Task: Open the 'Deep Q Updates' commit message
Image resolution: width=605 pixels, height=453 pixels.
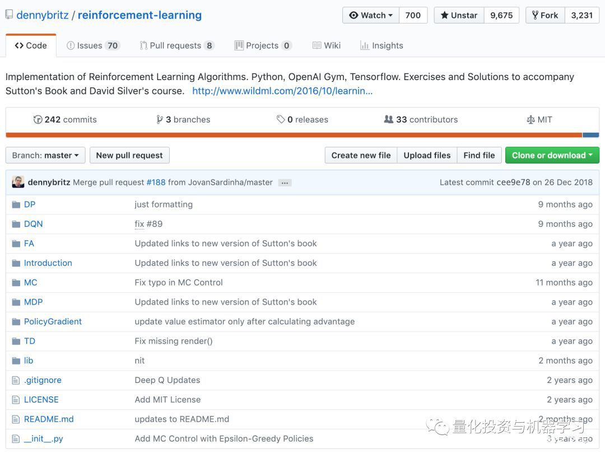Action: [167, 380]
